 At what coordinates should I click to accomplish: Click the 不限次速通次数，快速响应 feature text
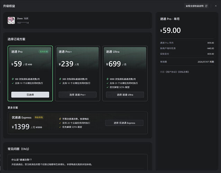coord(75,119)
